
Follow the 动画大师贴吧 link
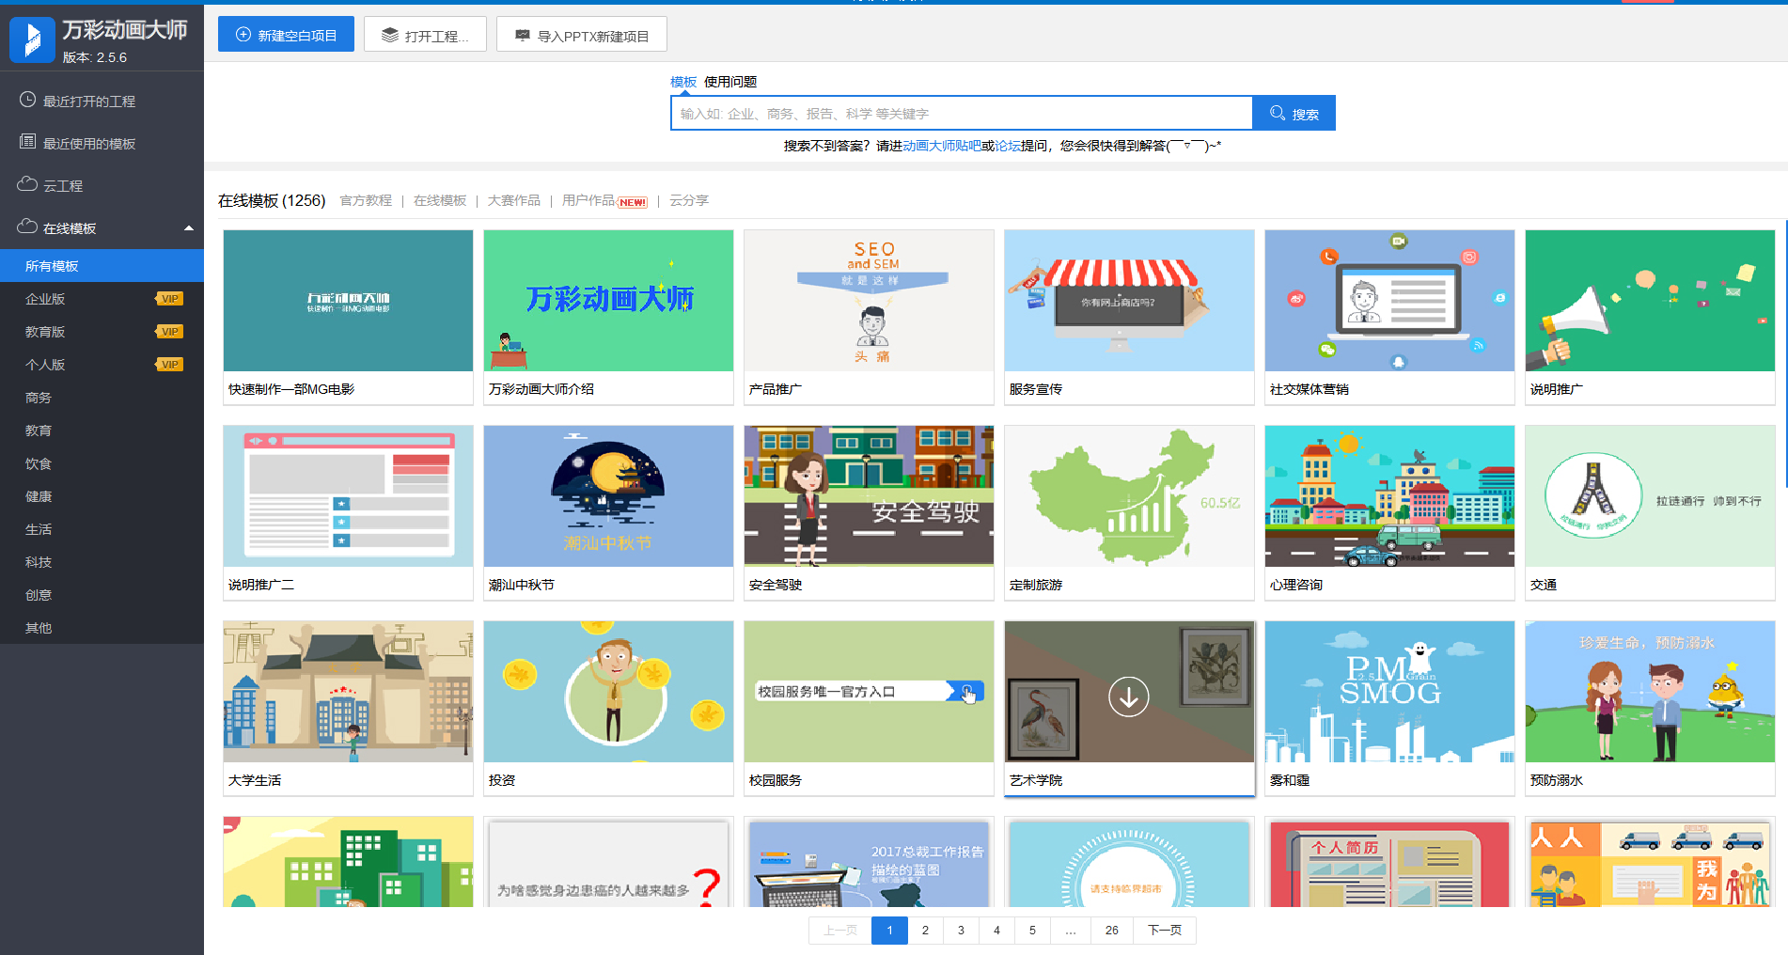point(942,146)
